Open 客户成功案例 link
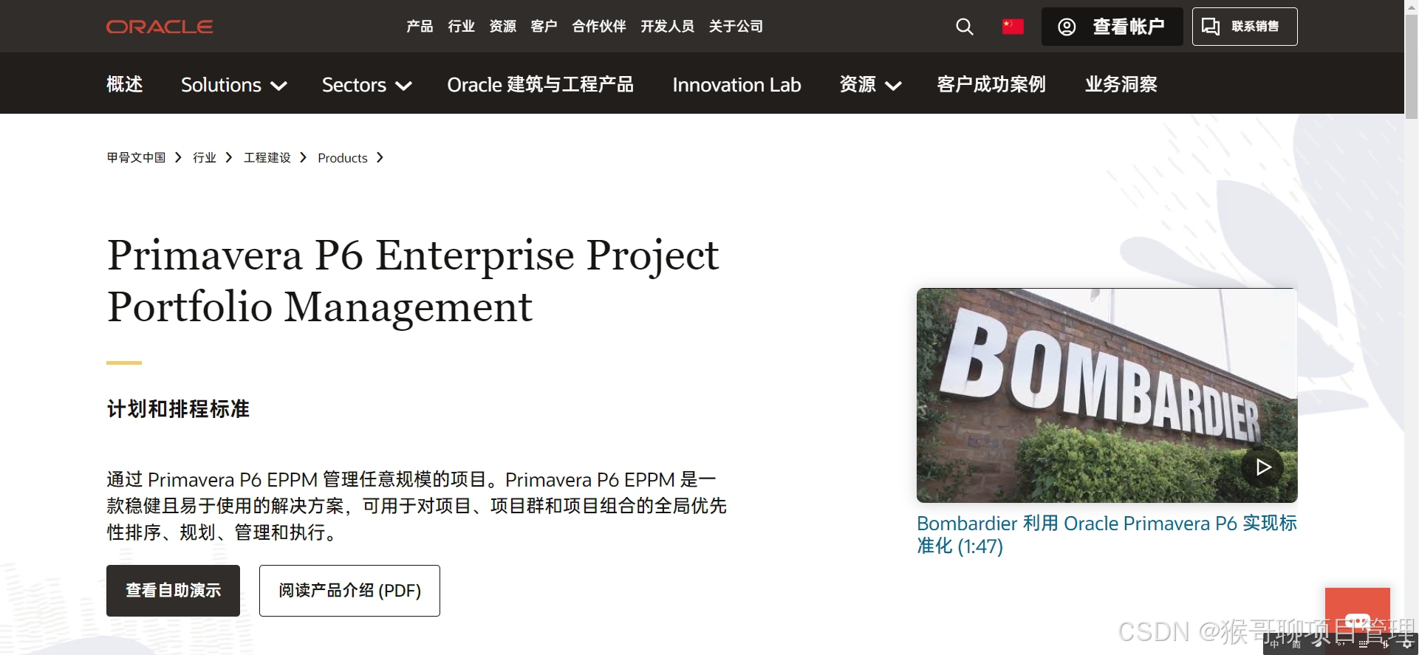Image resolution: width=1419 pixels, height=655 pixels. (x=991, y=84)
